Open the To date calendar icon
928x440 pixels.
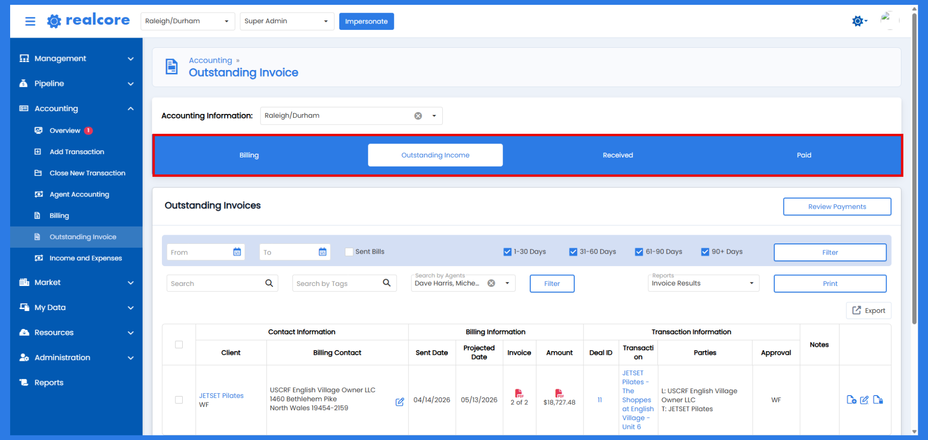pyautogui.click(x=322, y=252)
